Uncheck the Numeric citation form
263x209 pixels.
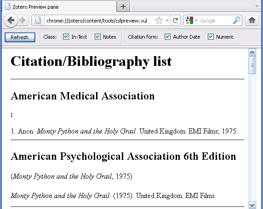(211, 37)
